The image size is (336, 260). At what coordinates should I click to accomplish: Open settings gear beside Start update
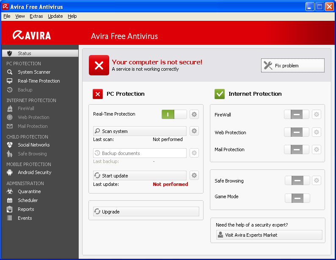[194, 175]
